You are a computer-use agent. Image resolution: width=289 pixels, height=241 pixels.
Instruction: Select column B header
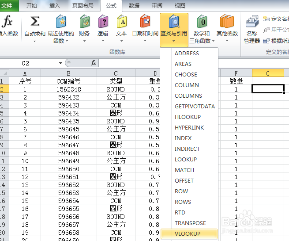click(69, 73)
